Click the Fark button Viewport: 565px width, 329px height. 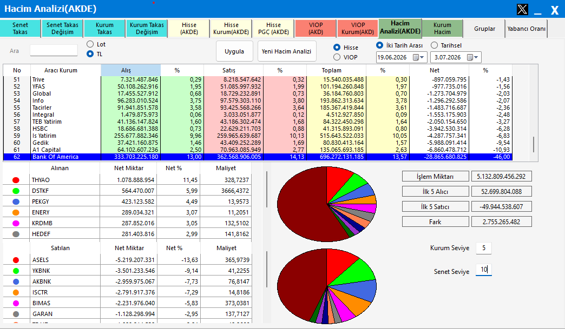(x=435, y=222)
